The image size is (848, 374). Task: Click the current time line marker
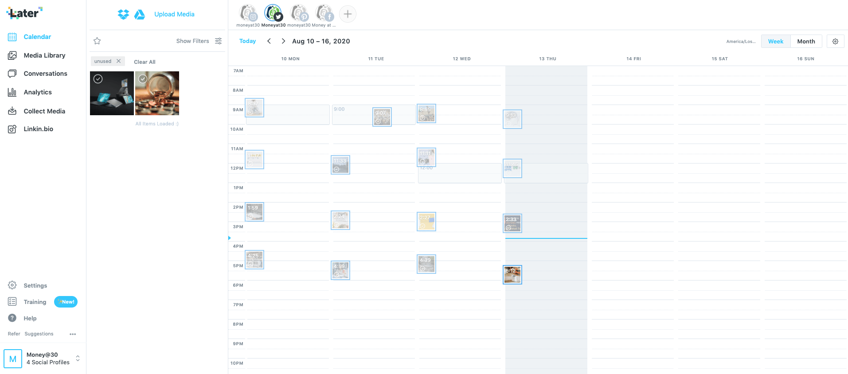click(546, 238)
